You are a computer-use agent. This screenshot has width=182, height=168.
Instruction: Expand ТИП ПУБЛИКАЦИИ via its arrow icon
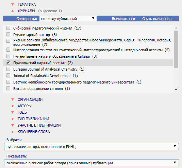13,119
